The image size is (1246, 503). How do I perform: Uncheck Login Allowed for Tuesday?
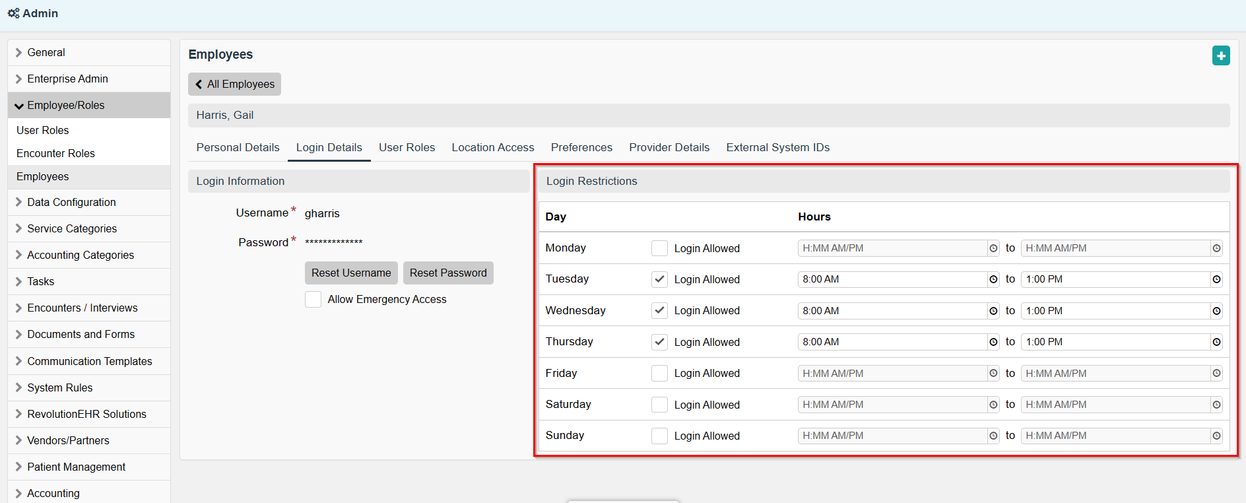659,279
